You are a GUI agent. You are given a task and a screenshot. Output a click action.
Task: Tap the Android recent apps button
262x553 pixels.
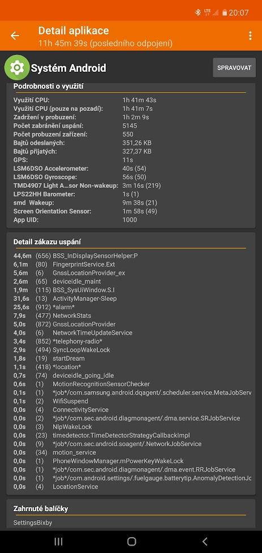59,541
